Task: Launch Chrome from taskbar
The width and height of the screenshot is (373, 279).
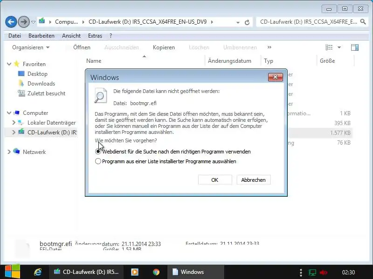Action: pyautogui.click(x=156, y=272)
